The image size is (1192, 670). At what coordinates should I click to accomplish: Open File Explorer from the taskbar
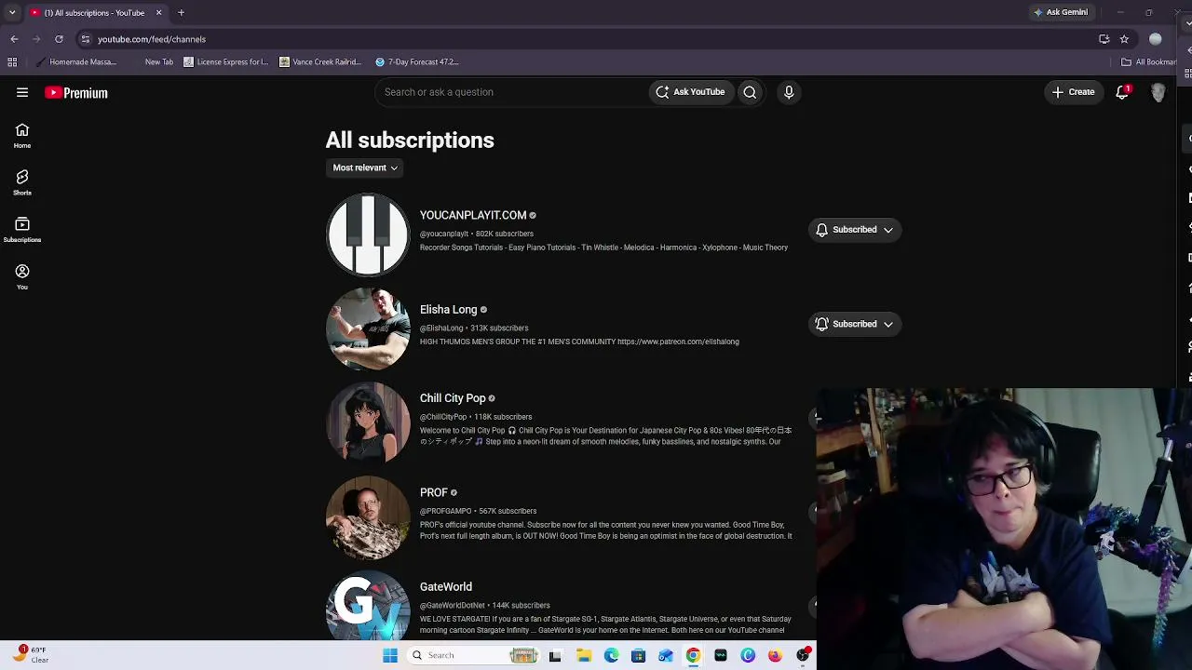point(584,655)
